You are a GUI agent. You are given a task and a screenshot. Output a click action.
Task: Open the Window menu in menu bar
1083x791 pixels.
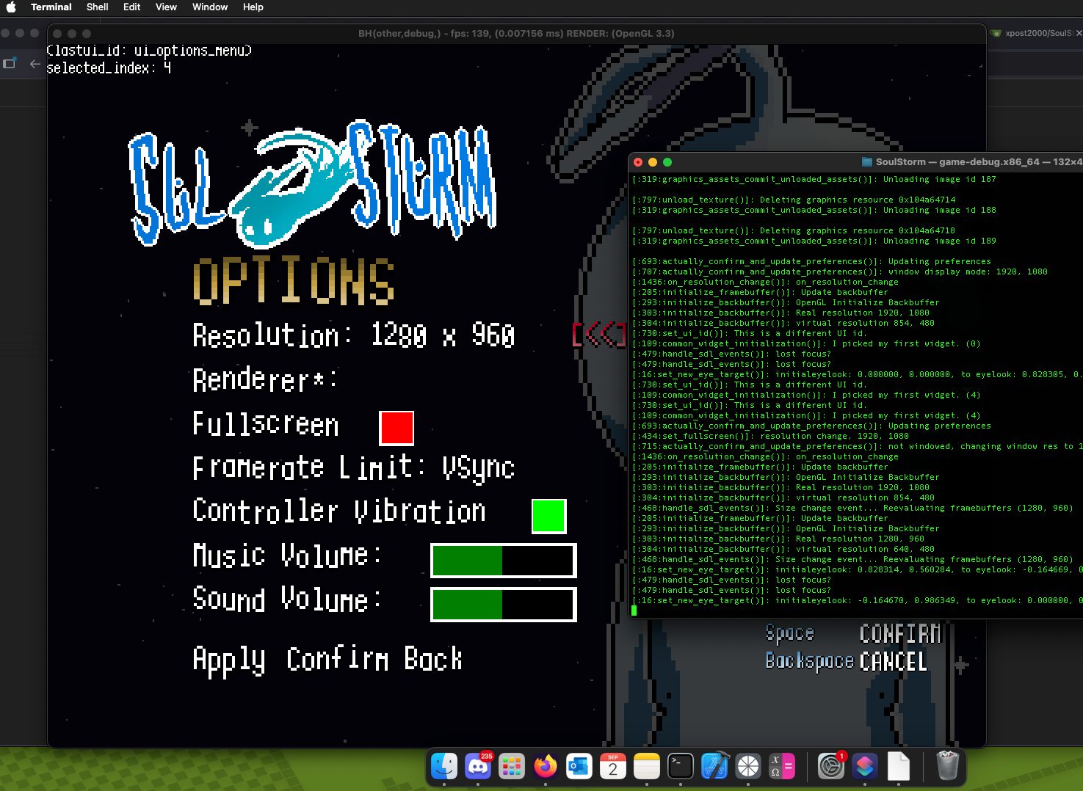(210, 7)
